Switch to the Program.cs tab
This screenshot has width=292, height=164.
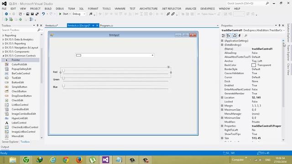pos(106,26)
